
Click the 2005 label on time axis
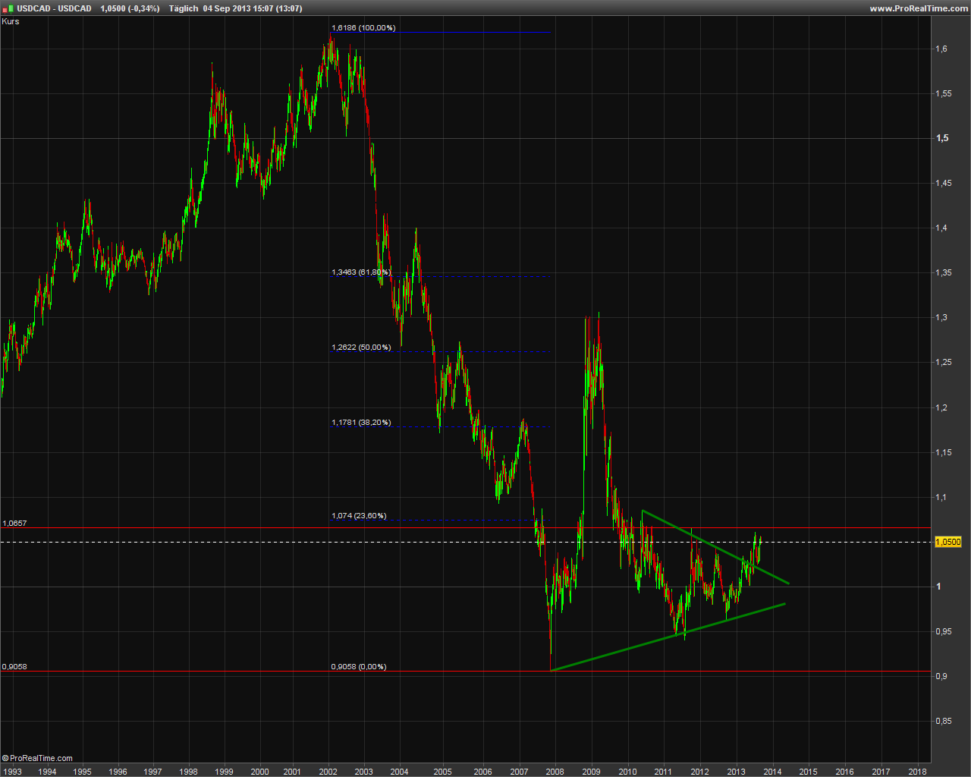click(442, 772)
